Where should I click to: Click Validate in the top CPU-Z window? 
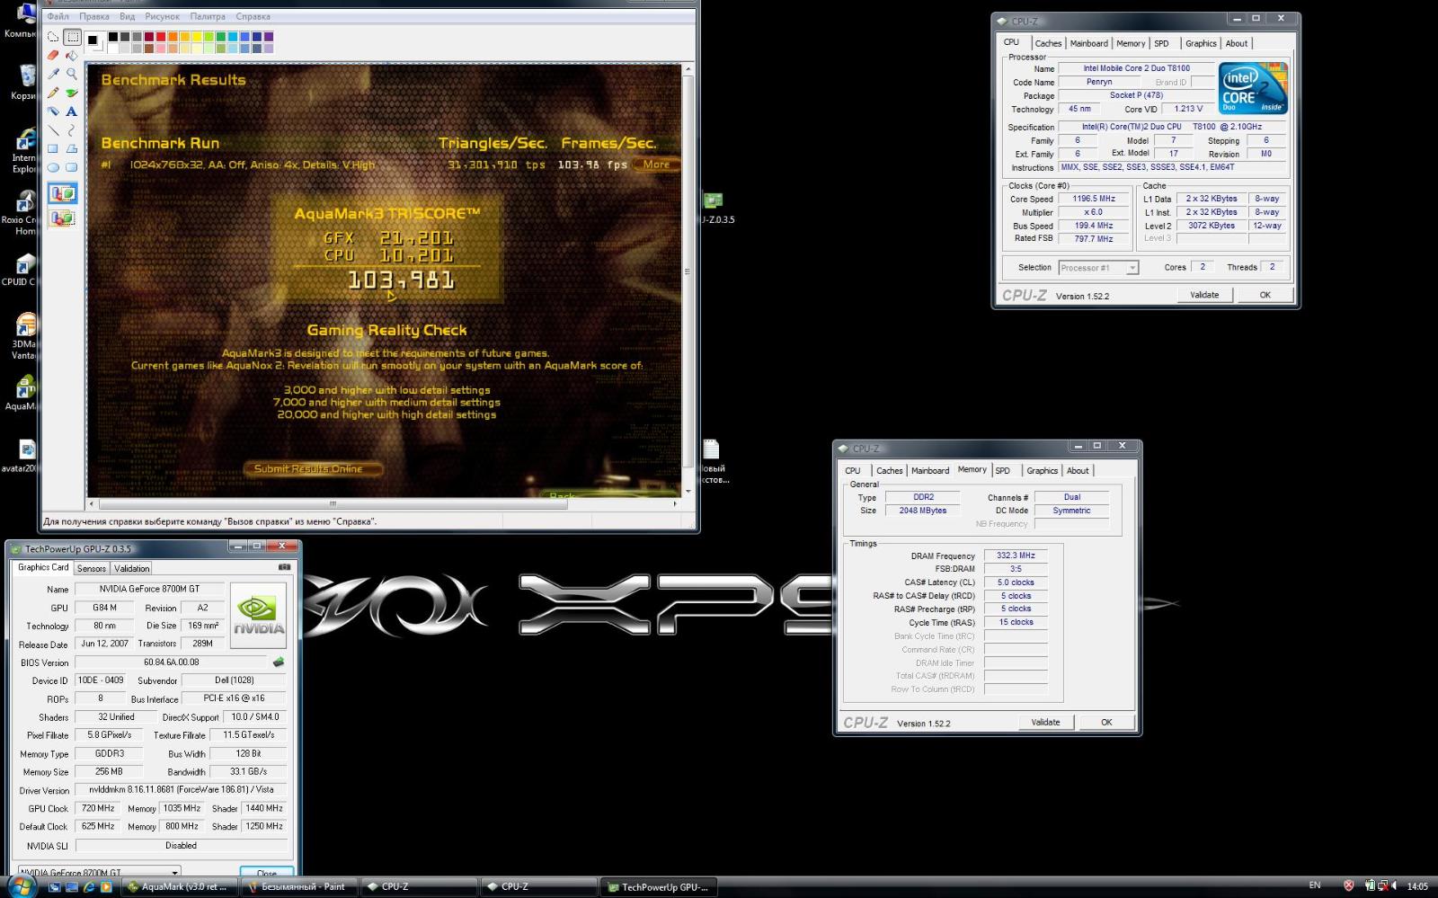(x=1204, y=295)
